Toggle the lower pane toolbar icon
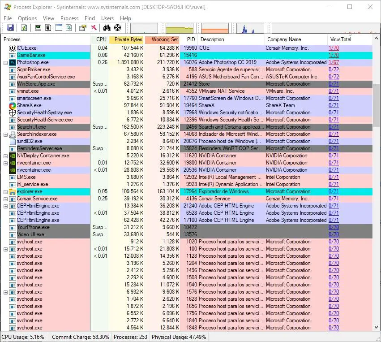This screenshot has height=342, width=381. click(59, 28)
